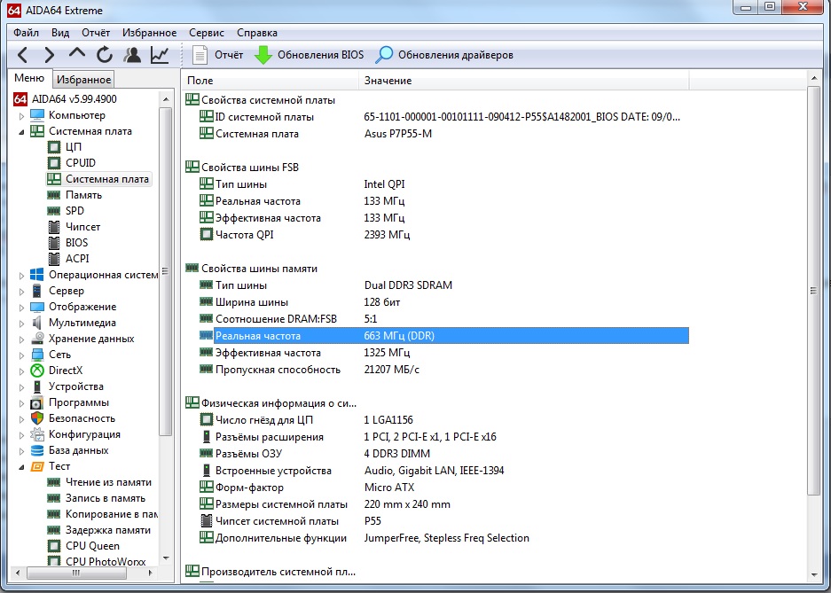The height and width of the screenshot is (593, 831).
Task: Go back with the left arrow icon
Action: [x=22, y=55]
